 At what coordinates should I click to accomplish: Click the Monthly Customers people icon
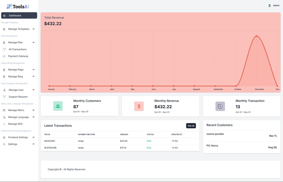coord(58,106)
